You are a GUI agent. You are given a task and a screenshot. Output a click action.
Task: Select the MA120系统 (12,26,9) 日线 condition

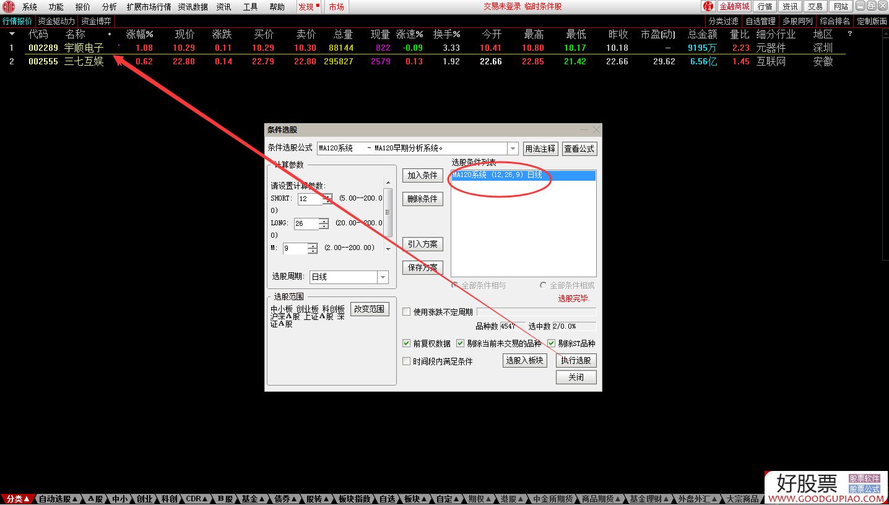[524, 175]
